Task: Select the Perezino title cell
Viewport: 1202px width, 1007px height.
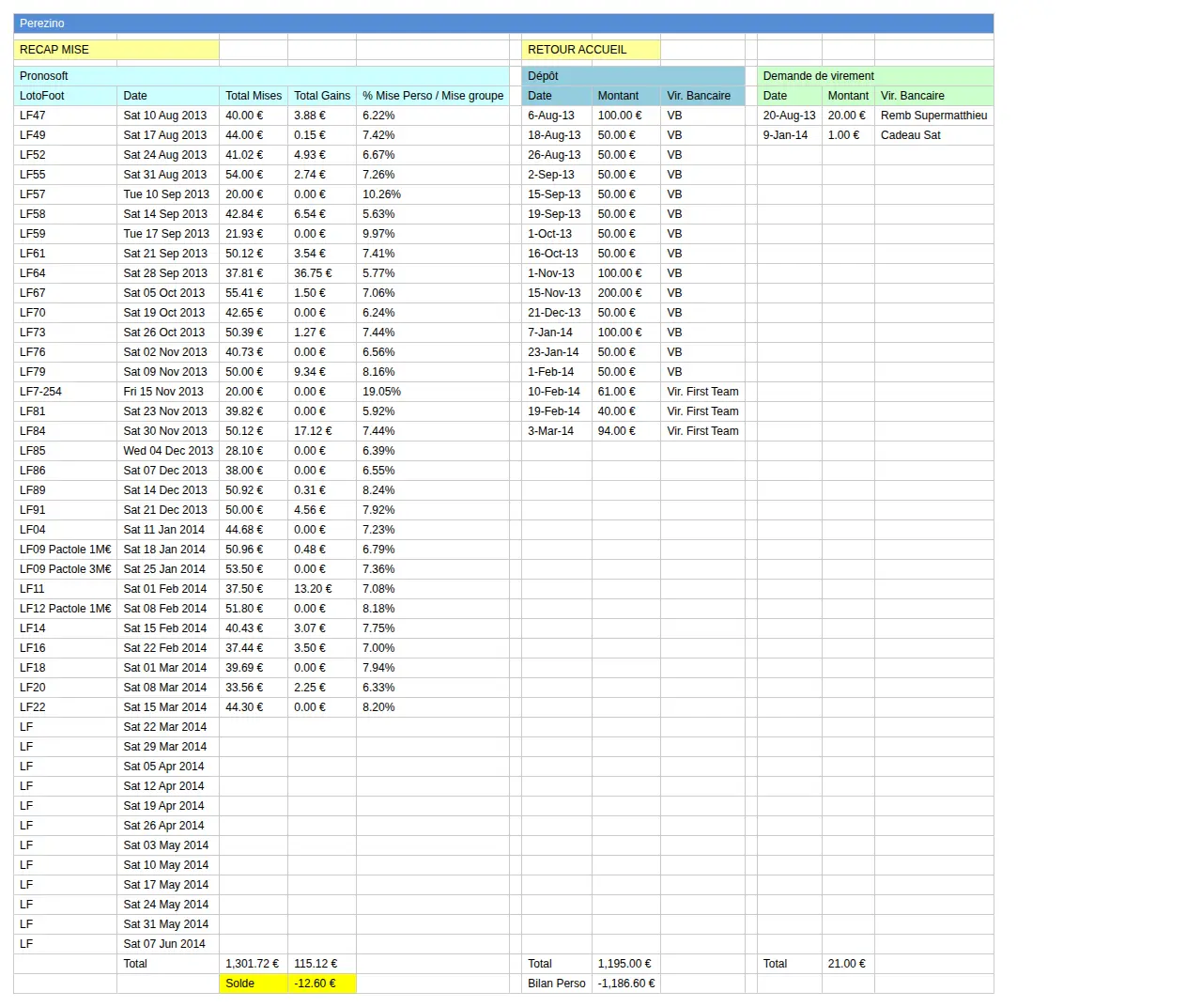Action: 503,23
